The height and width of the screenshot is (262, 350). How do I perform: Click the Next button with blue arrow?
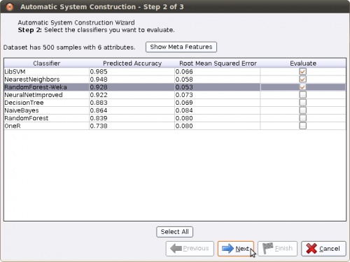pyautogui.click(x=236, y=249)
